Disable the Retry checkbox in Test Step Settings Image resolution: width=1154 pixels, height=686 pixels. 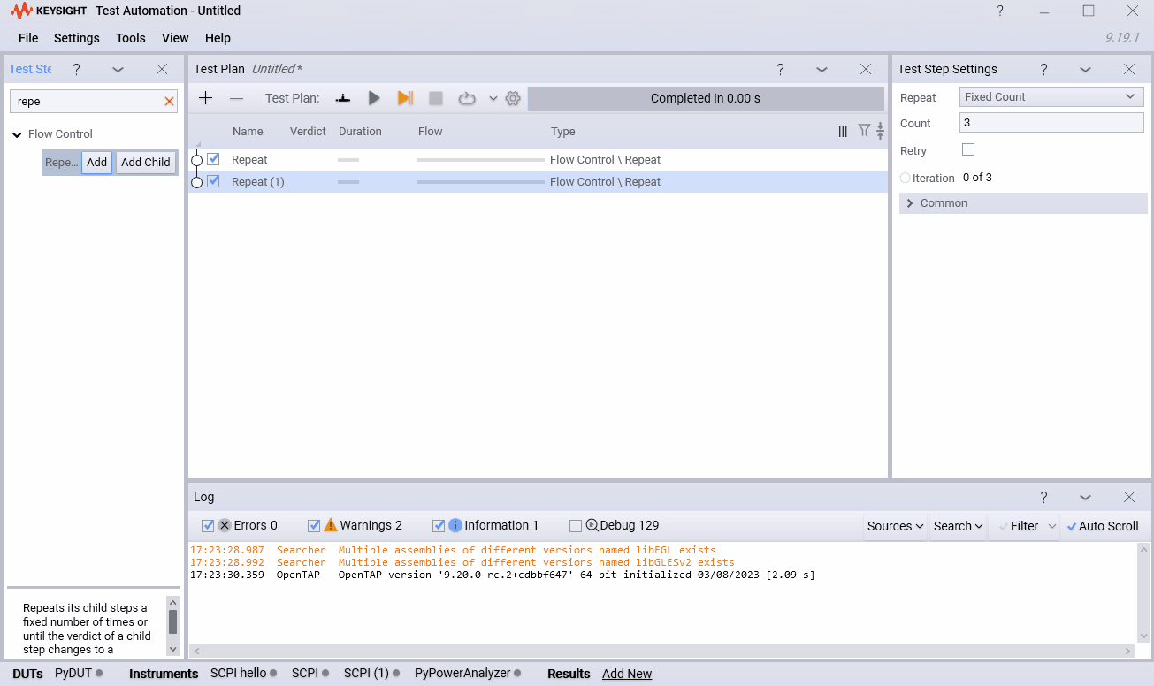coord(967,149)
